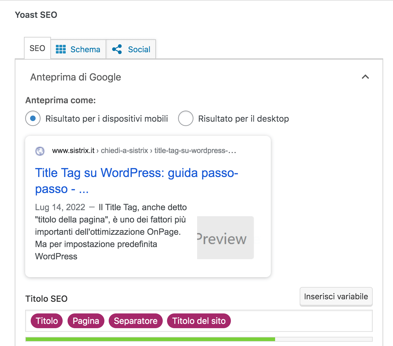Click the Yoast SEO panel heading
Image resolution: width=393 pixels, height=346 pixels.
pos(36,15)
